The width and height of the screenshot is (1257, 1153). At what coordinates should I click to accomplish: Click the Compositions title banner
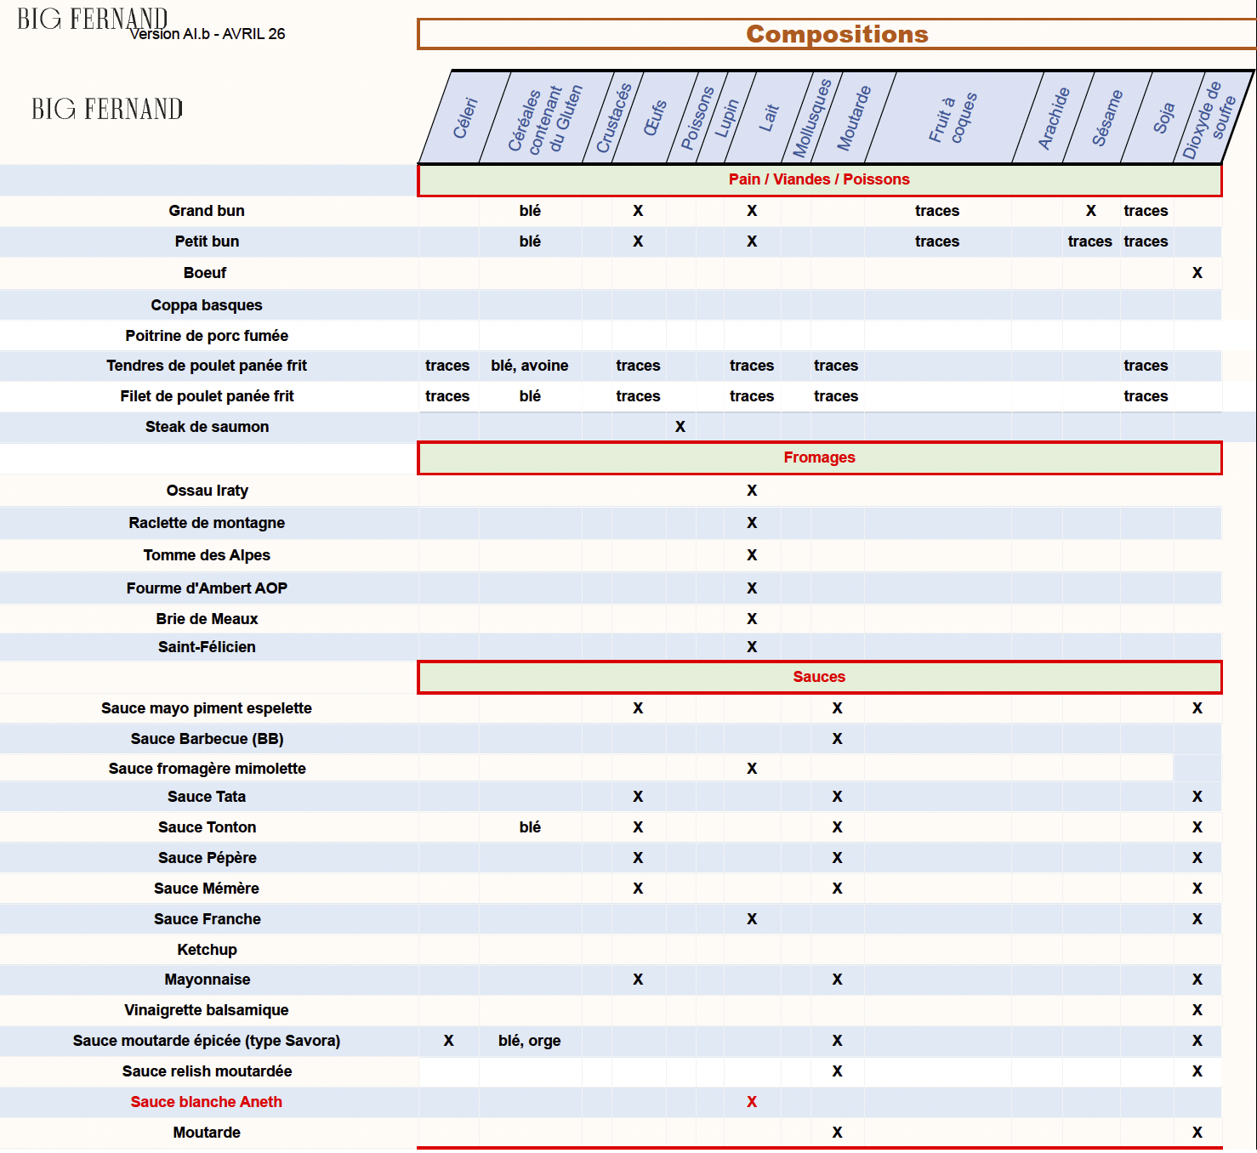837,34
